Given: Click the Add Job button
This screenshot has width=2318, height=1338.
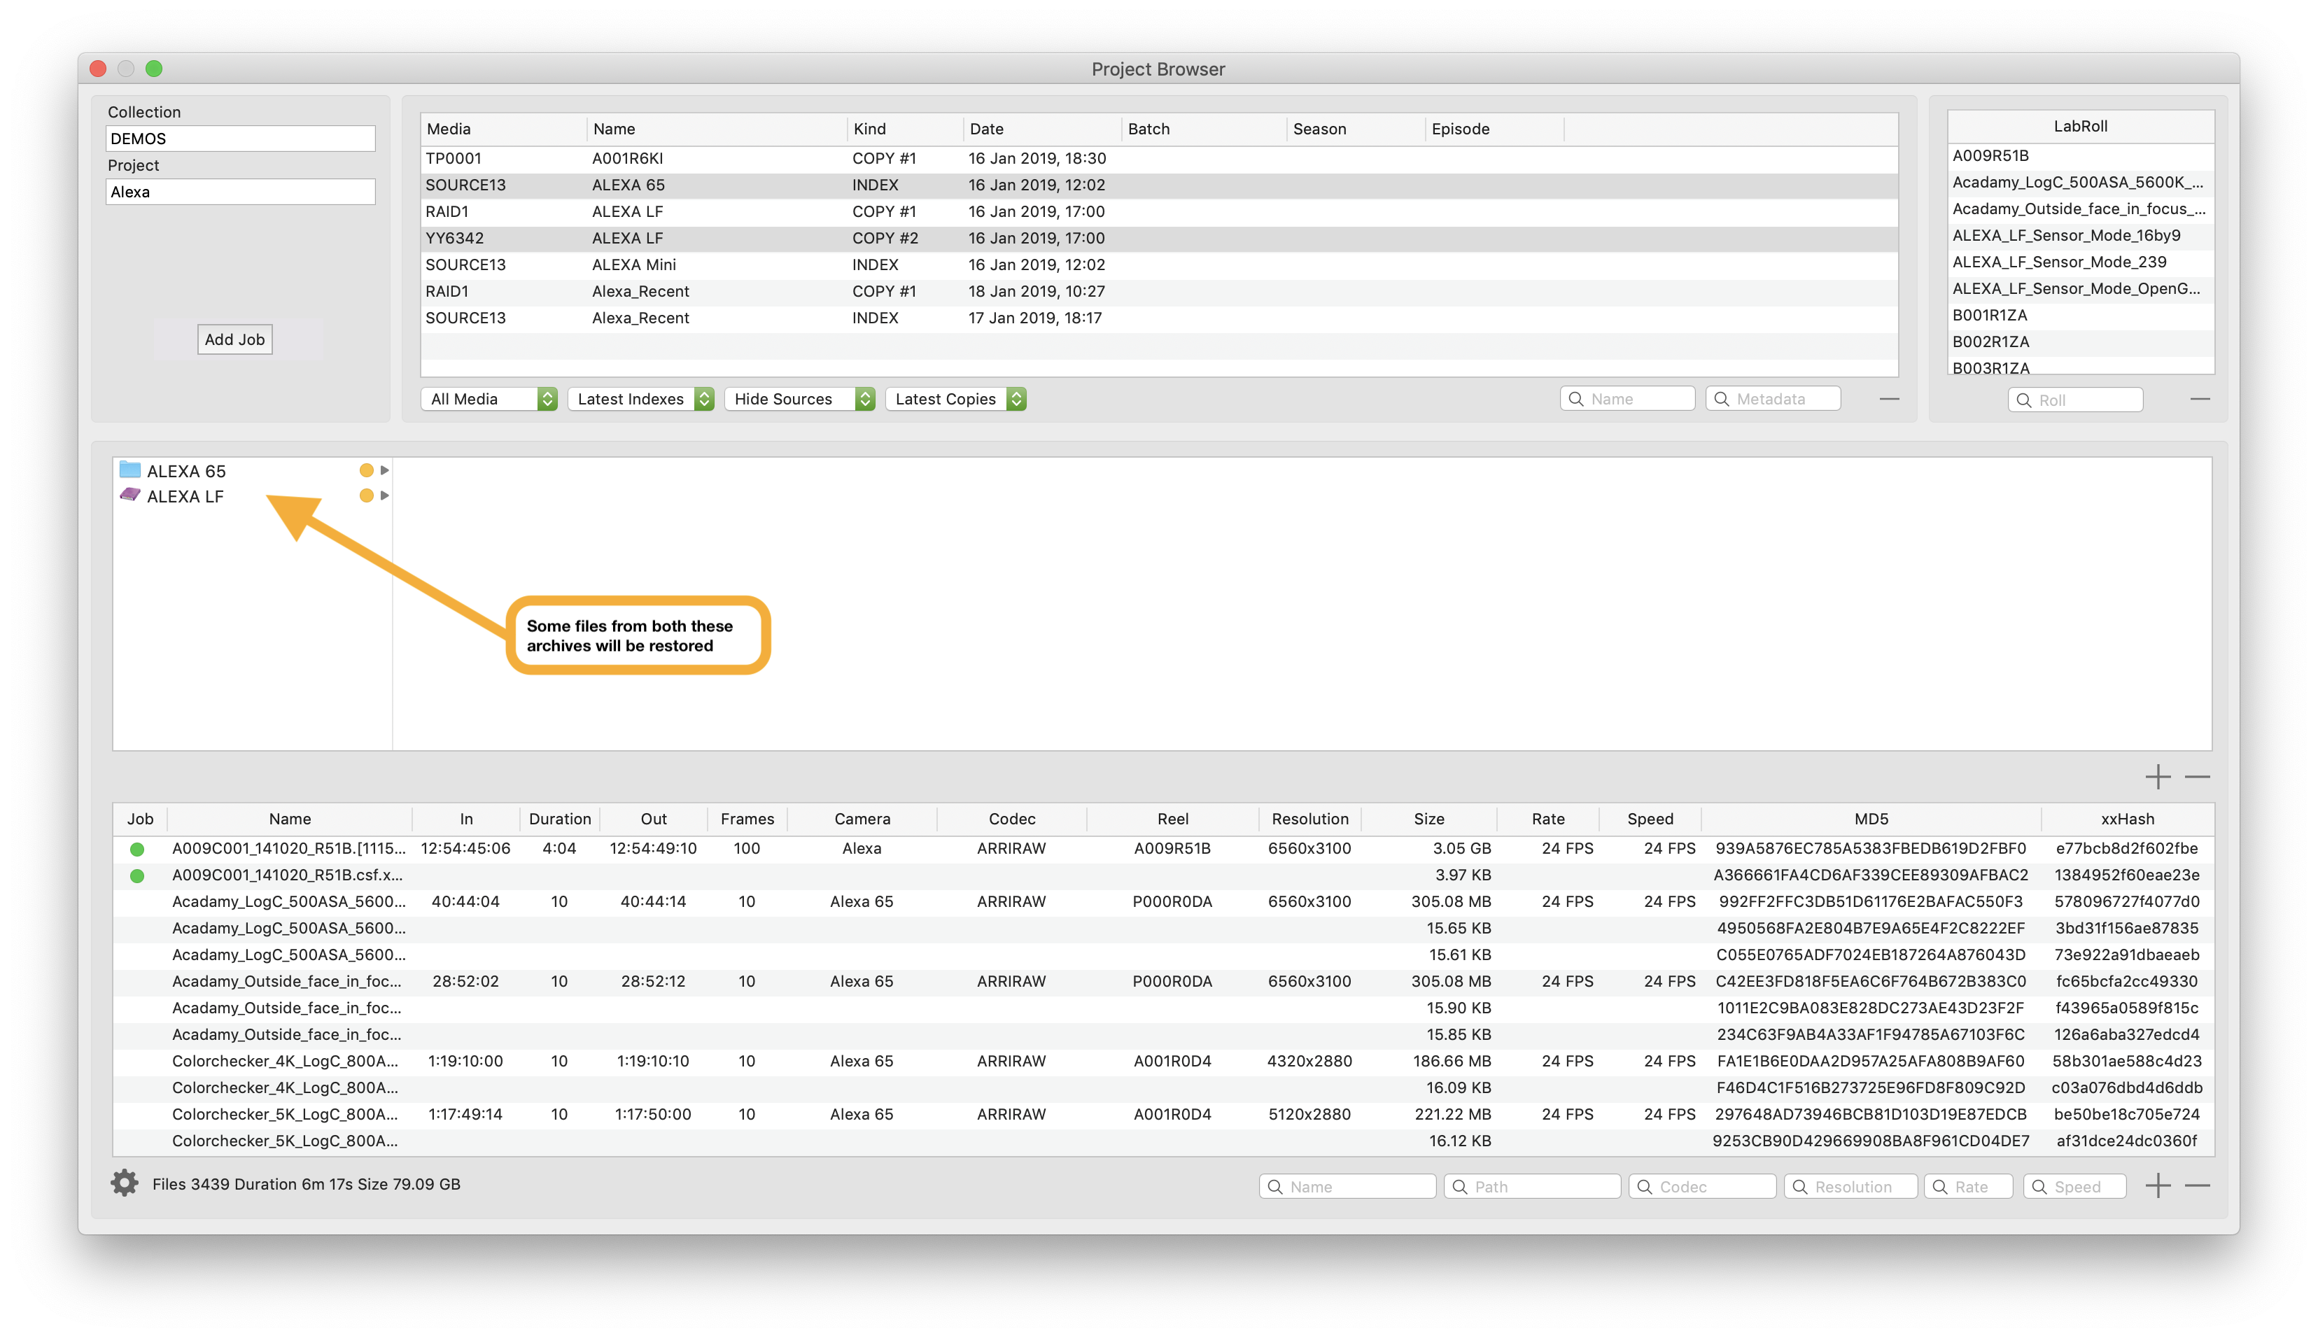Looking at the screenshot, I should 234,339.
